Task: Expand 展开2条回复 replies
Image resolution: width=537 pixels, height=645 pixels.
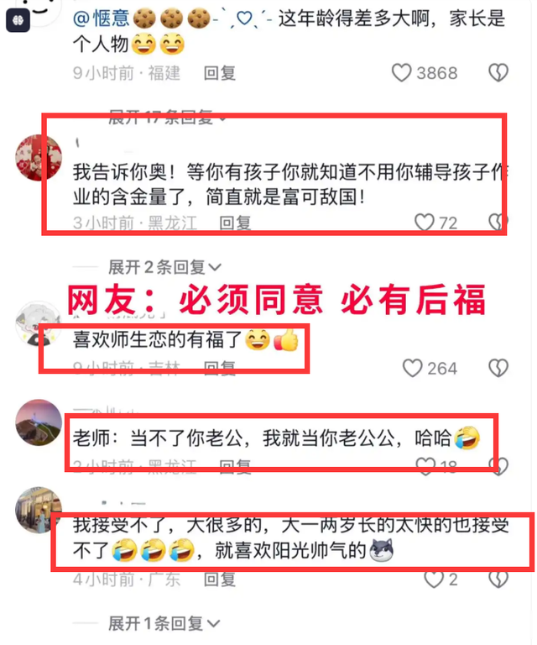Action: tap(164, 267)
